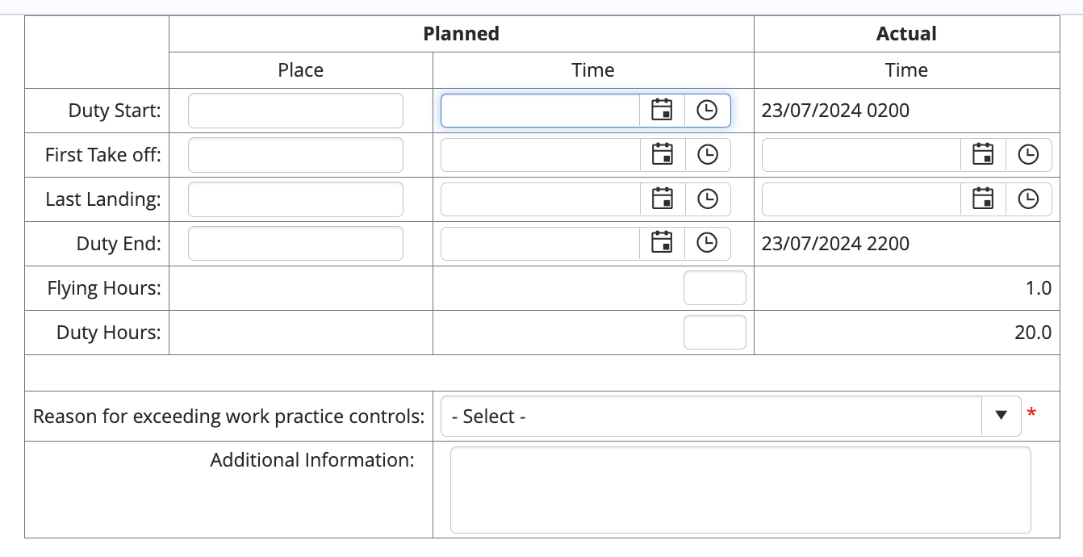Screen dimensions: 1083x557
Task: Open clock picker for planned Last Landing
Action: click(x=707, y=199)
